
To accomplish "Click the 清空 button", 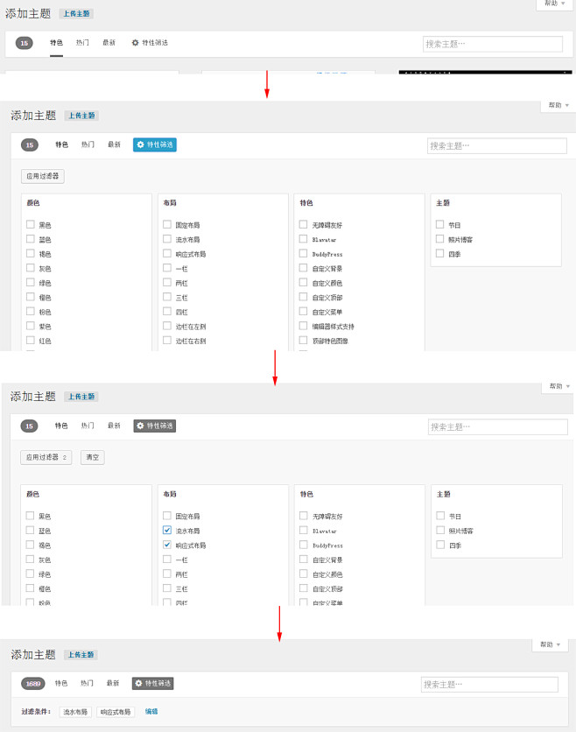I will [93, 457].
